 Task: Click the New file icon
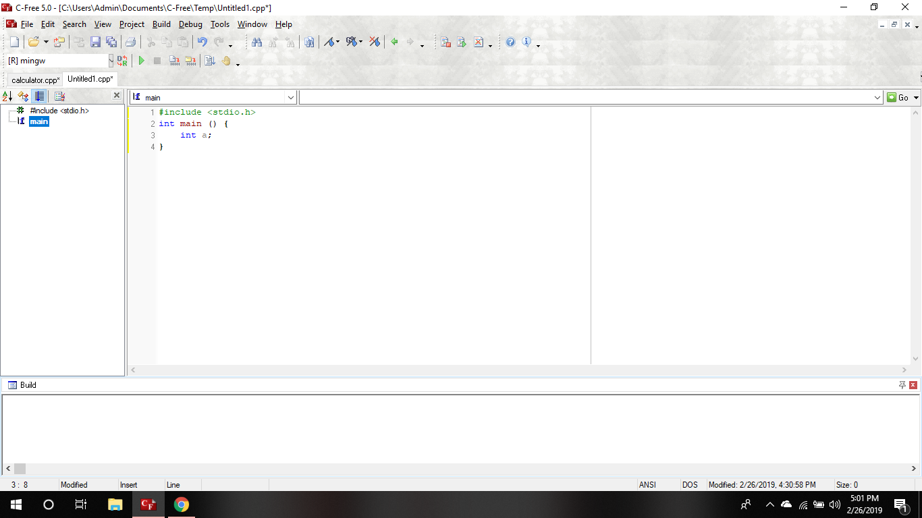point(14,41)
